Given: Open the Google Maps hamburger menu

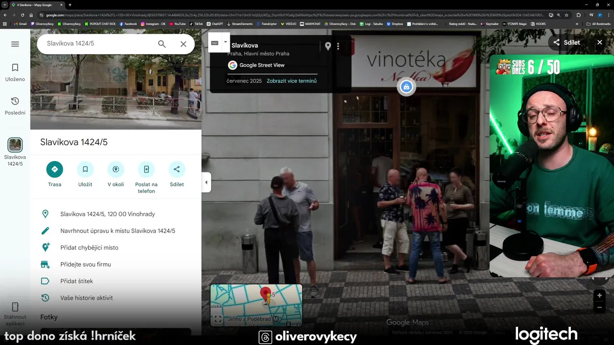Looking at the screenshot, I should [x=15, y=44].
